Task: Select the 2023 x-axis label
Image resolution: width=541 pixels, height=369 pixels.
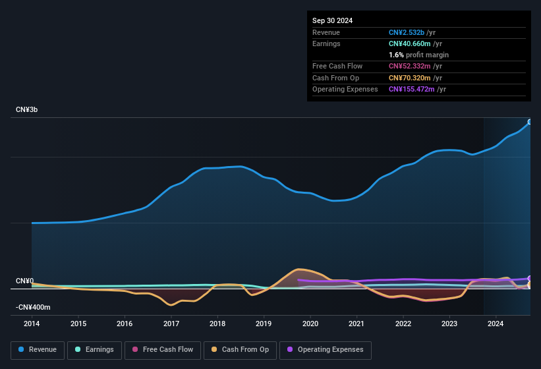Action: point(449,324)
